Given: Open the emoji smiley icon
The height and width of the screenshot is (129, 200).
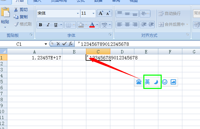Looking at the screenshot, I should pyautogui.click(x=165, y=82).
